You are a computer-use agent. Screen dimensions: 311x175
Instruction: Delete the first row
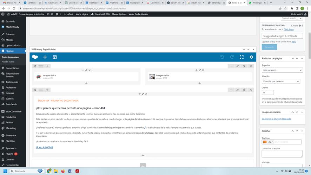coord(251,66)
